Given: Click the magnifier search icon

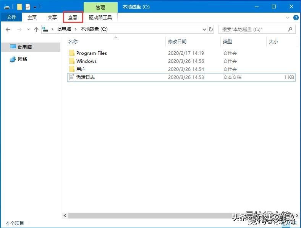Looking at the screenshot, I should pos(290,30).
